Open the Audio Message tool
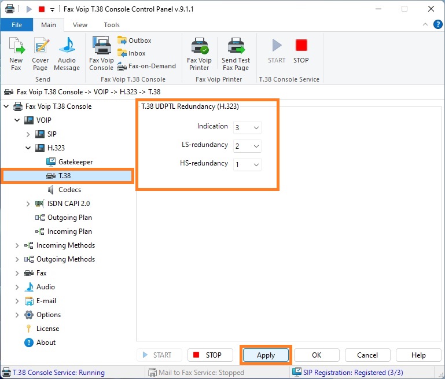This screenshot has height=379, width=445. [x=67, y=54]
